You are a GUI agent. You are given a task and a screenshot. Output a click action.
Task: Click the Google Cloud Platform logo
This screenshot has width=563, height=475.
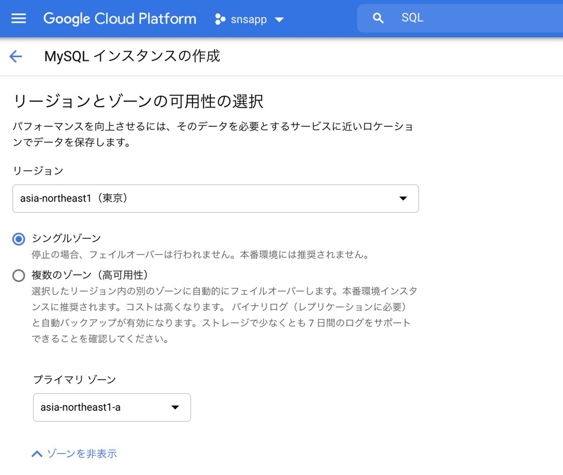120,19
